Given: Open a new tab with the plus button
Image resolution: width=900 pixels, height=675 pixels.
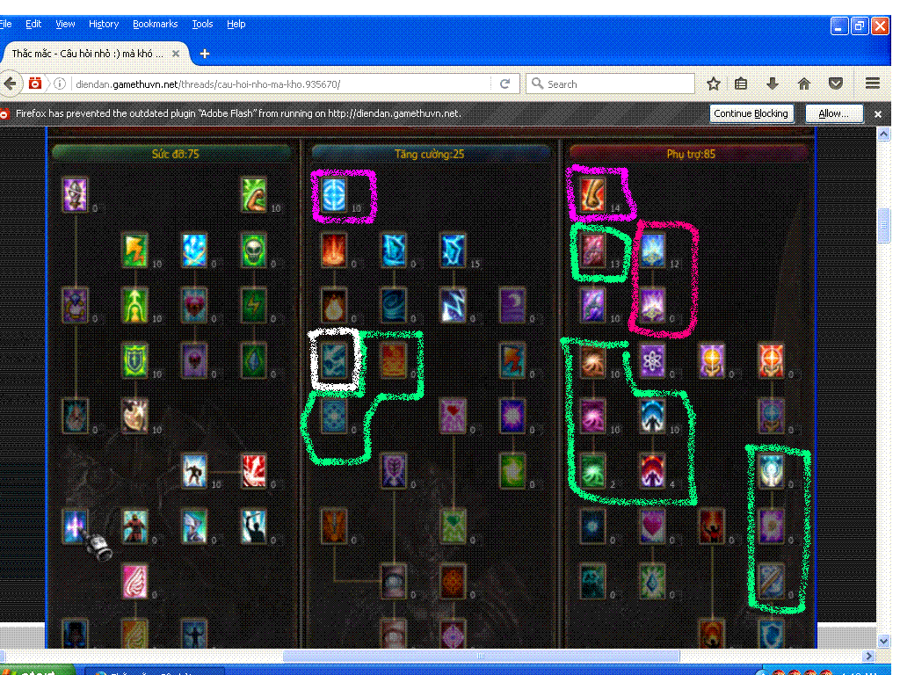Looking at the screenshot, I should coord(204,54).
